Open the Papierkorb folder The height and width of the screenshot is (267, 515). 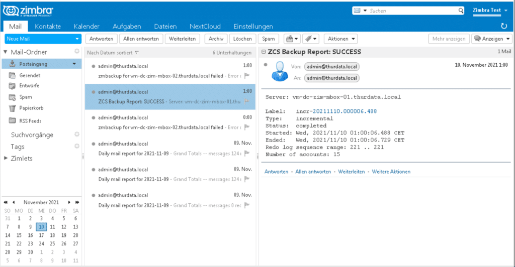tap(31, 108)
